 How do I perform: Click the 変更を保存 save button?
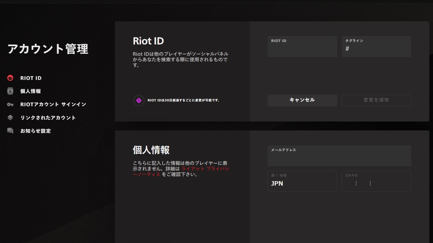(x=376, y=100)
